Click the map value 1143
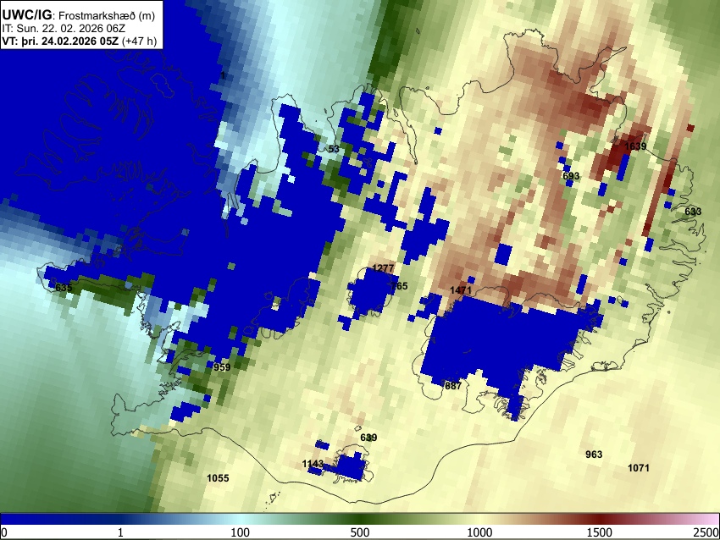 point(313,465)
